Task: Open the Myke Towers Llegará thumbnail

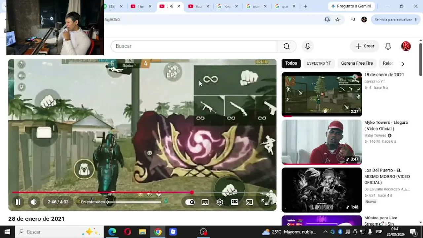Action: [x=322, y=142]
